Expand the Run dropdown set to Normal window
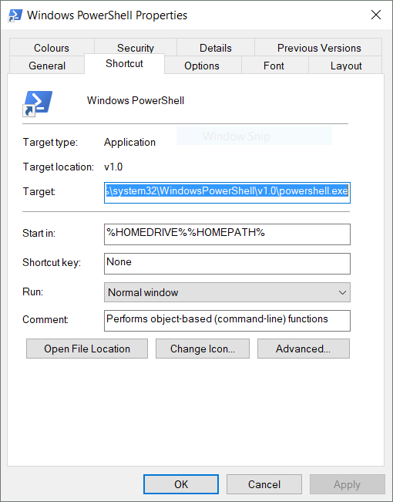The image size is (393, 502). tap(227, 292)
